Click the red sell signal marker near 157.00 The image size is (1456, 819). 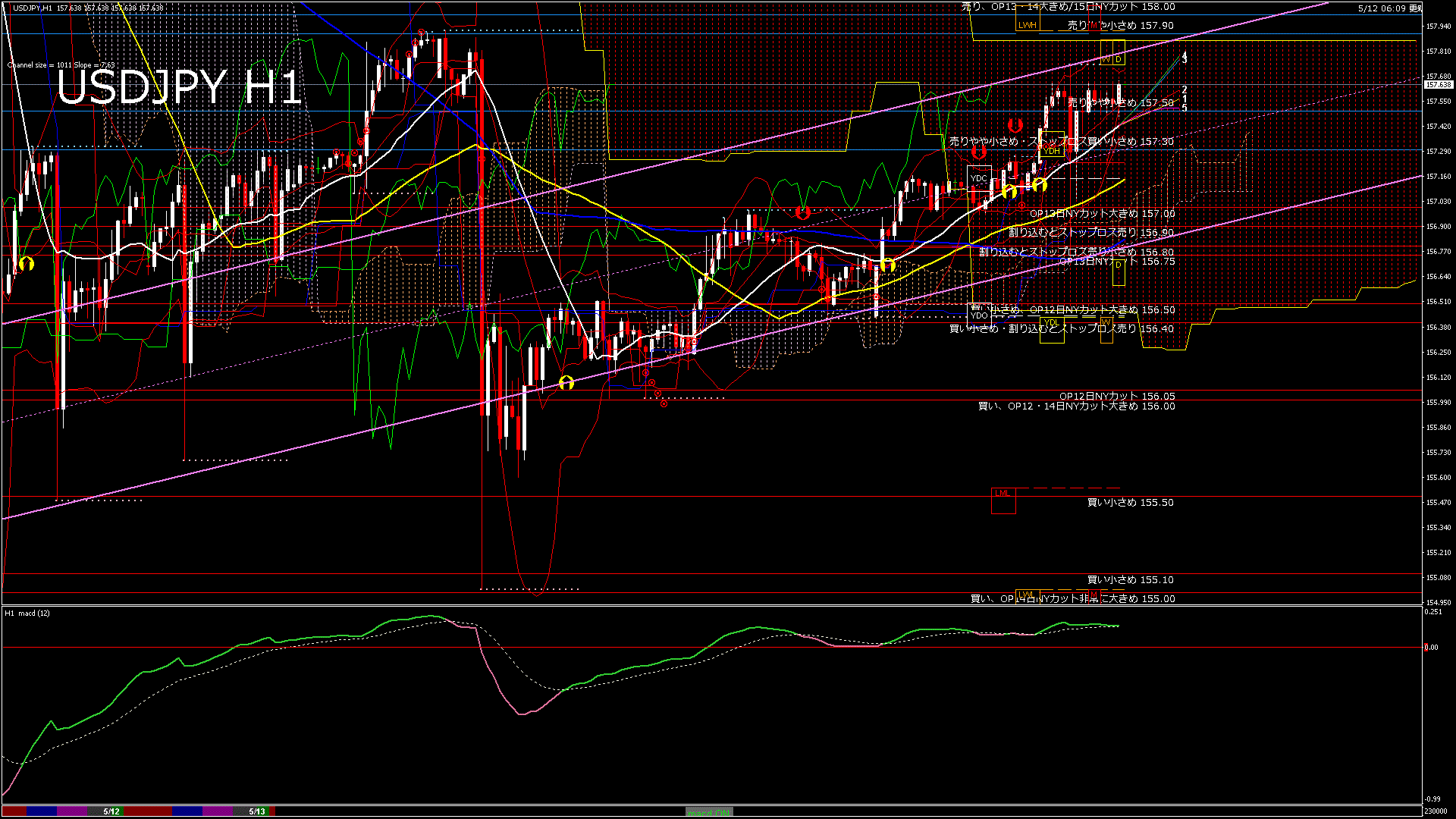click(803, 213)
